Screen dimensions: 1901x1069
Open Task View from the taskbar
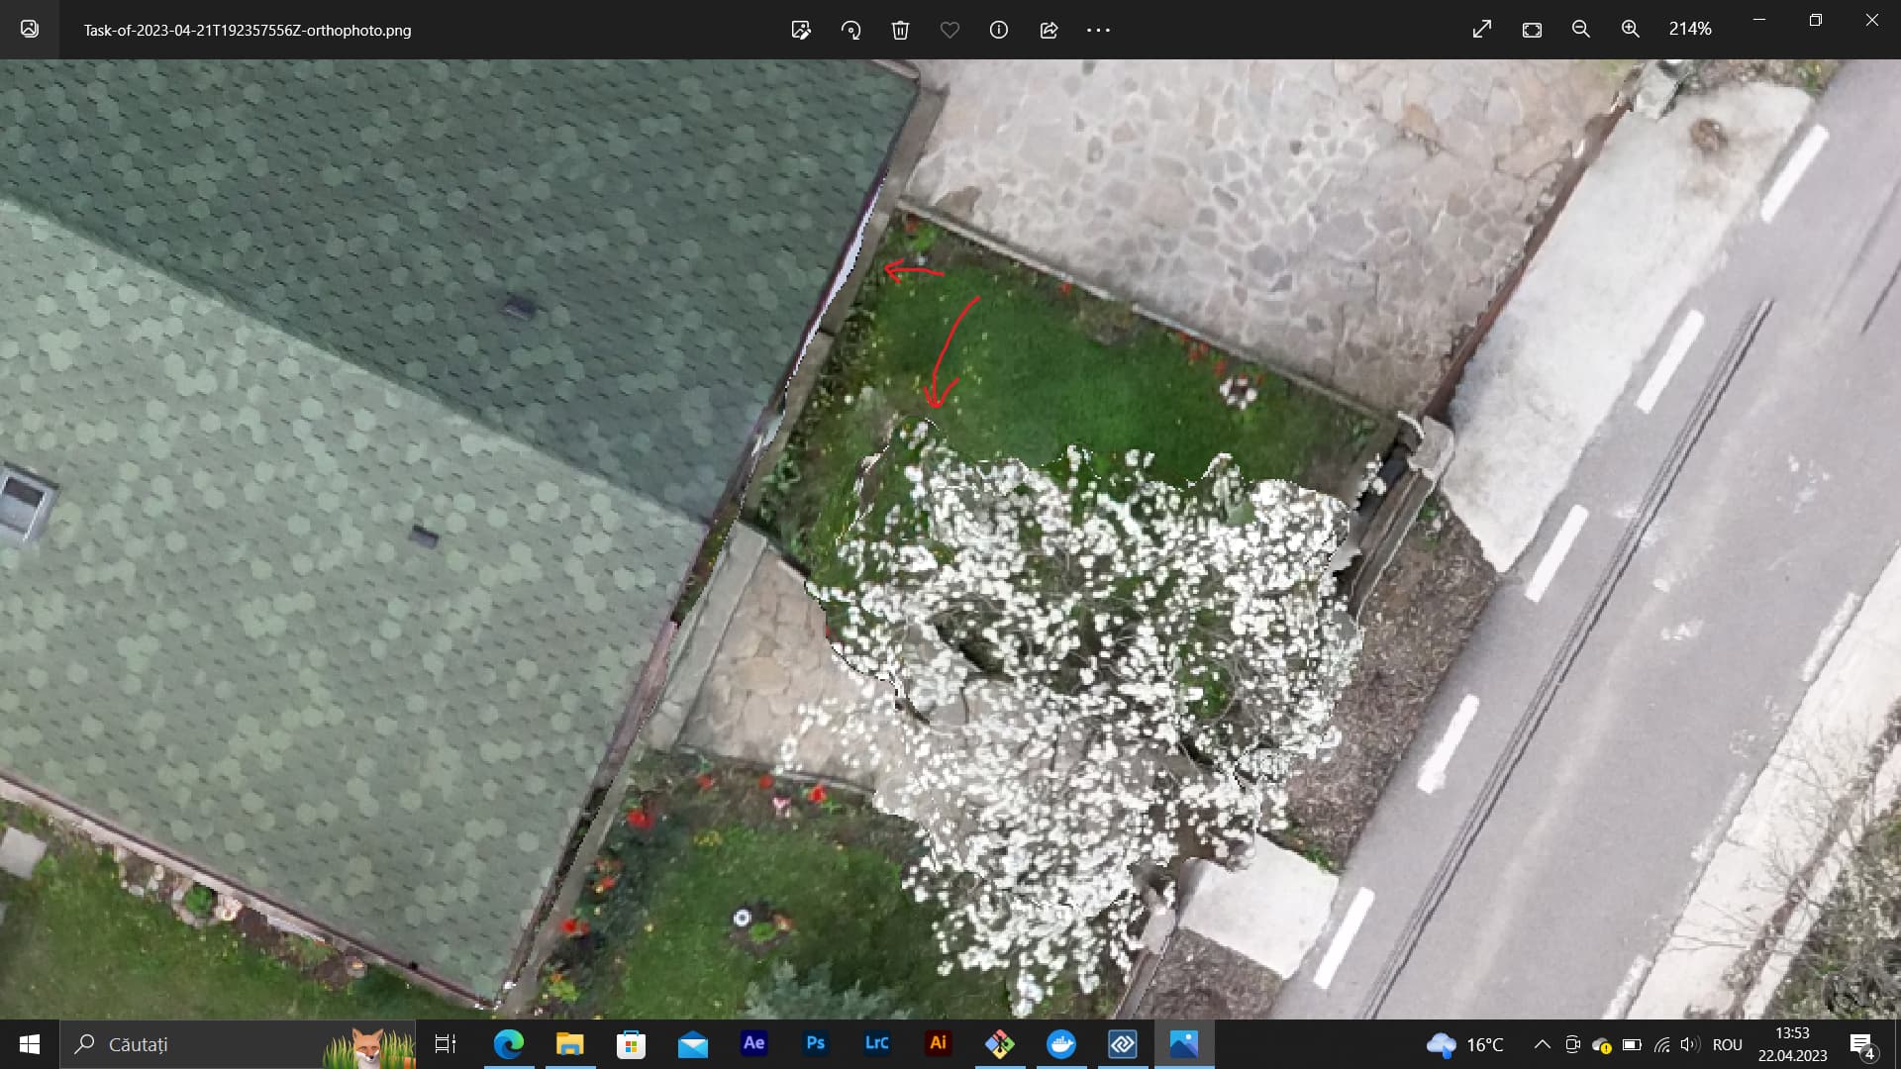[445, 1043]
